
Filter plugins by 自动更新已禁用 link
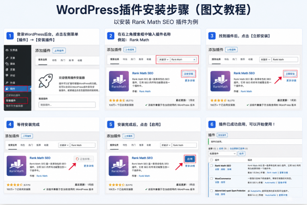pyautogui.click(x=237, y=148)
